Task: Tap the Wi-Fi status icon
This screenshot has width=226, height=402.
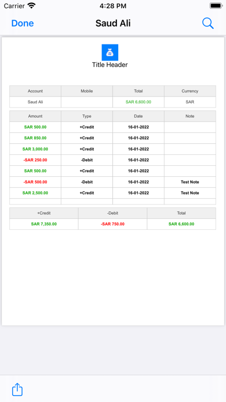Action: coord(32,6)
